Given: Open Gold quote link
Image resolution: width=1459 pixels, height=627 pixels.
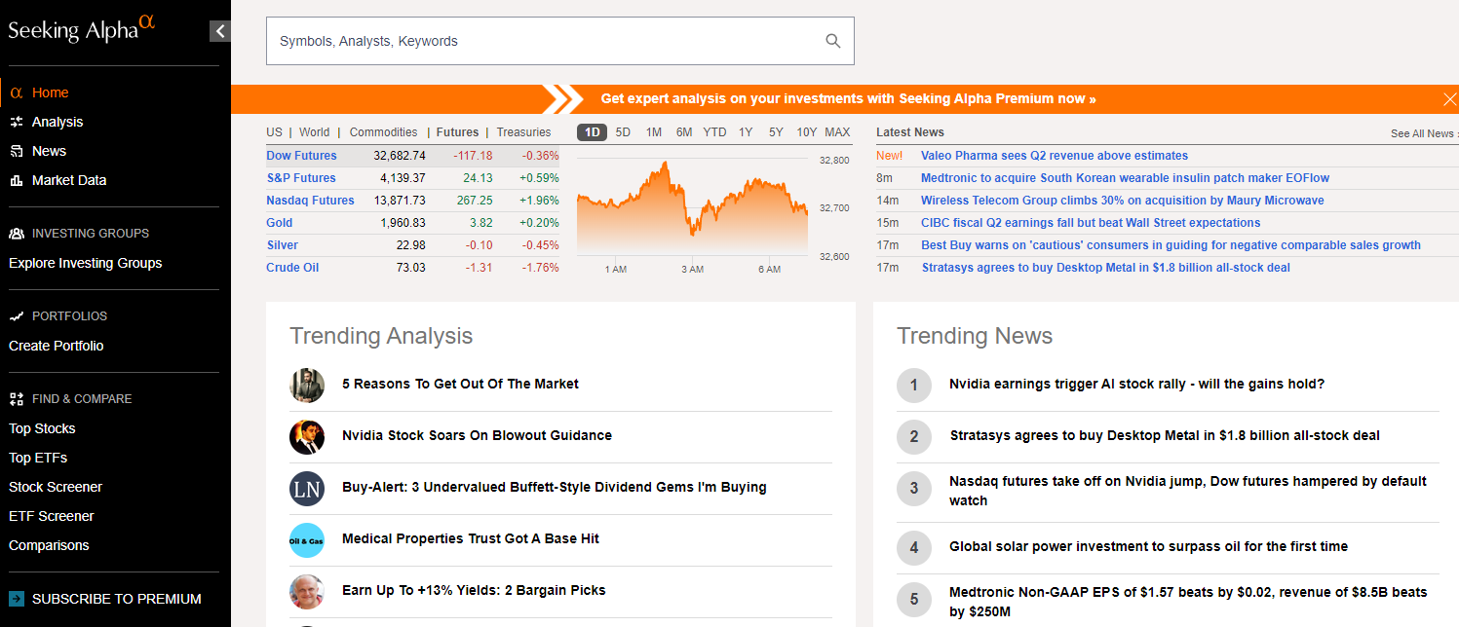Looking at the screenshot, I should pos(280,223).
